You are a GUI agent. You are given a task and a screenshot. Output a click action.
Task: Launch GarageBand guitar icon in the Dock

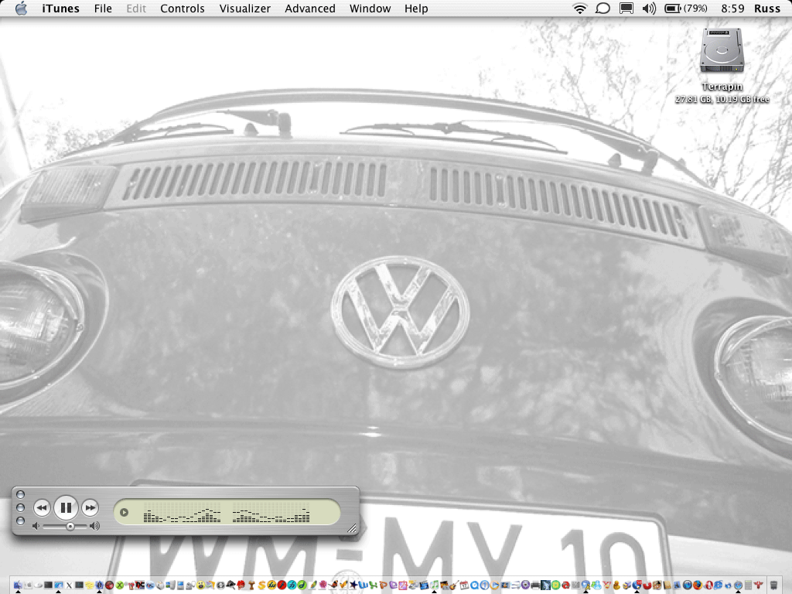(454, 585)
